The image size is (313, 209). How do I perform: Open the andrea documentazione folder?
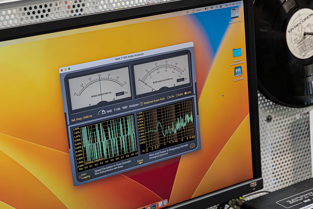[x=237, y=53]
